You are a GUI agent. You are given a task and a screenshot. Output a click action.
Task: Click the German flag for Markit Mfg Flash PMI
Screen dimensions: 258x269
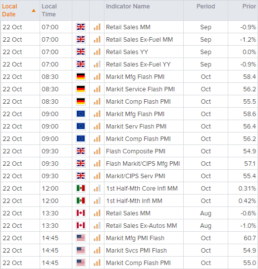point(81,76)
